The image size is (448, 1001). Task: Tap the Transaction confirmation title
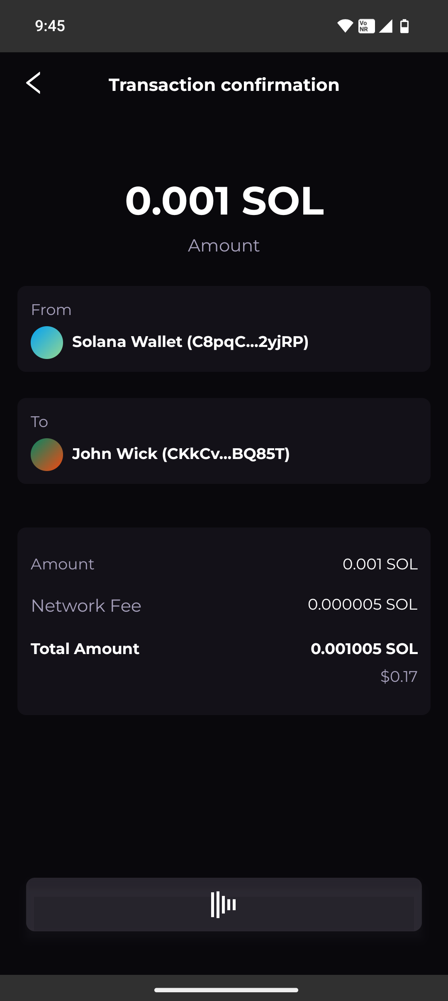tap(224, 85)
